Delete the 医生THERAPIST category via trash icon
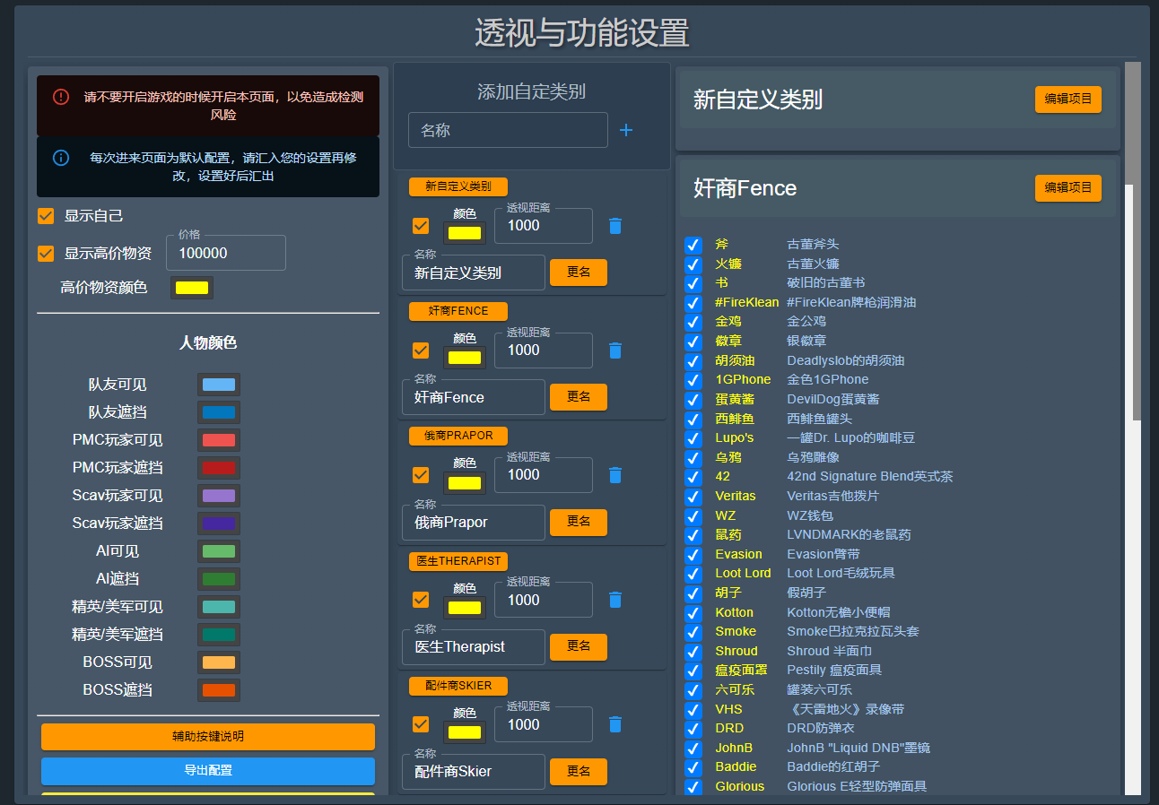This screenshot has width=1159, height=805. click(614, 600)
